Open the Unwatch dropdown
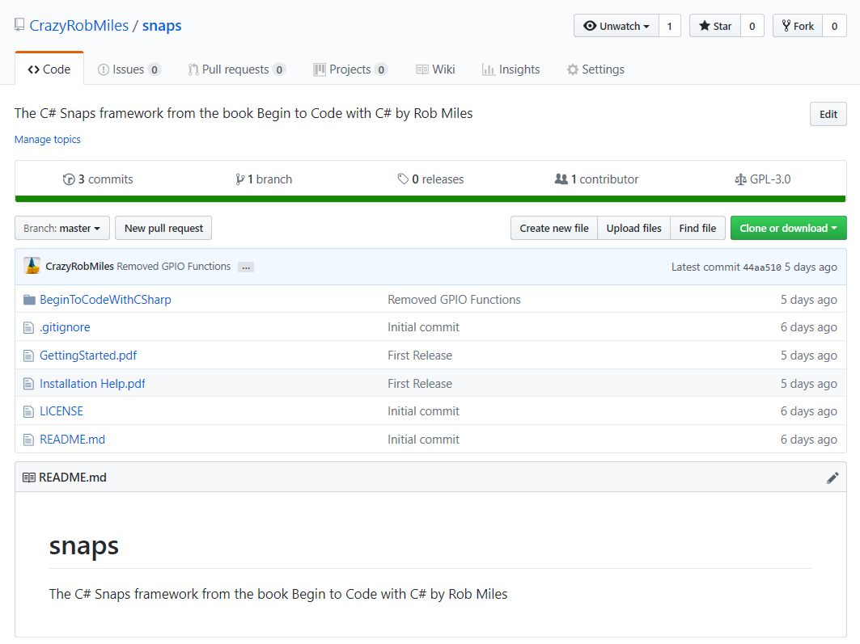Image resolution: width=860 pixels, height=644 pixels. (616, 26)
